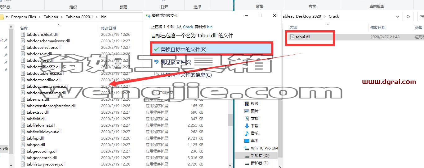Screen dimensions: 424x168
Task: Click tabextensionregistration.dll file icon
Action: (23, 106)
